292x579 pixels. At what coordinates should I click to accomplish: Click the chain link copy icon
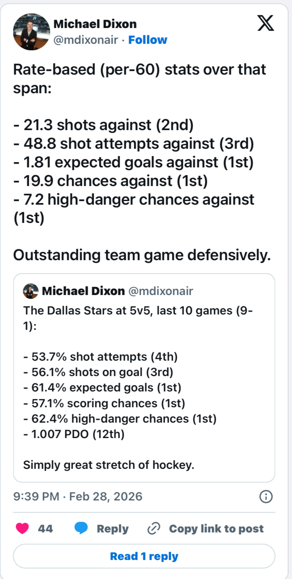point(154,529)
